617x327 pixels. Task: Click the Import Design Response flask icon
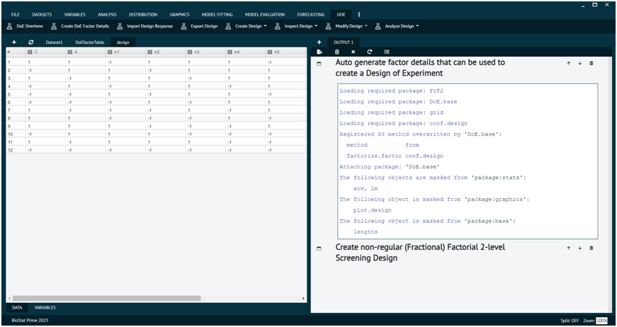tap(120, 26)
